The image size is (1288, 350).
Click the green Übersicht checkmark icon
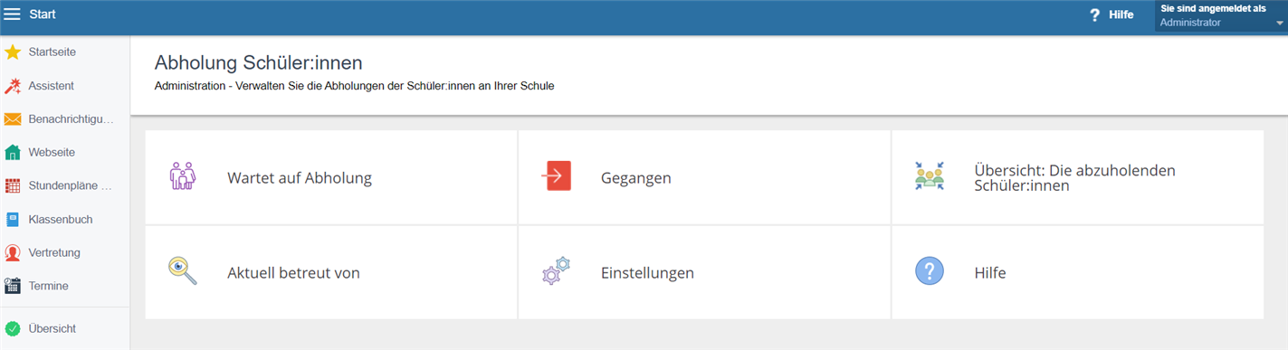click(13, 329)
